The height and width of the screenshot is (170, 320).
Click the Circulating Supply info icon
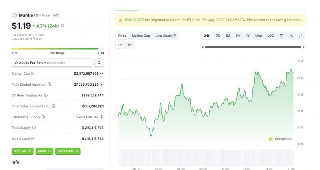(43, 117)
